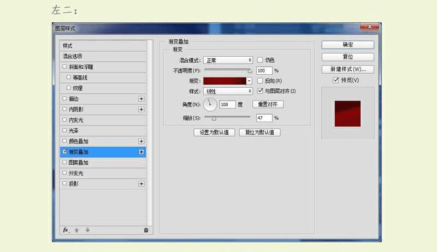This screenshot has height=252, width=437.
Task: Click the 角度 angle dial
Action: tap(210, 104)
